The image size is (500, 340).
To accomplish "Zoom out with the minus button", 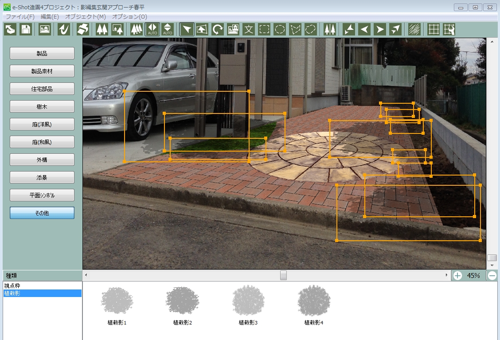I will coord(492,276).
